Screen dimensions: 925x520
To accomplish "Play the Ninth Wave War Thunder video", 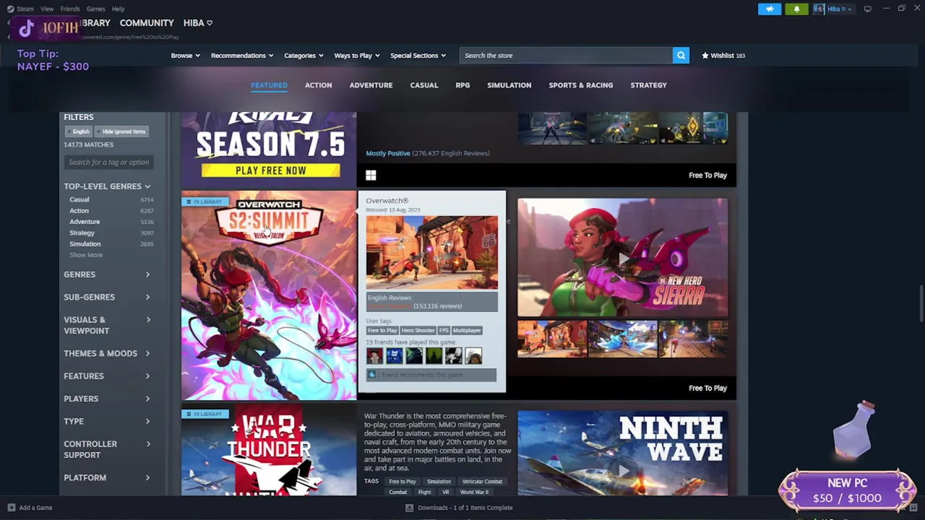I will [x=622, y=454].
